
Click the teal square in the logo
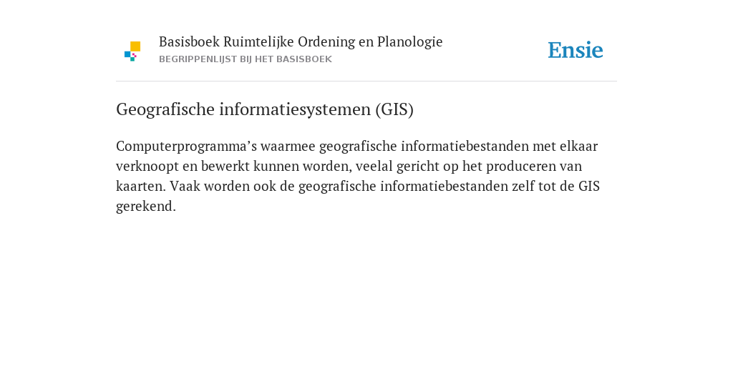coord(132,59)
